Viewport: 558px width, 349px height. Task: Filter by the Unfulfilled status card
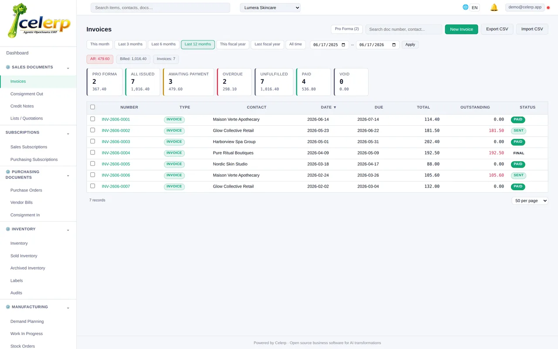274,82
